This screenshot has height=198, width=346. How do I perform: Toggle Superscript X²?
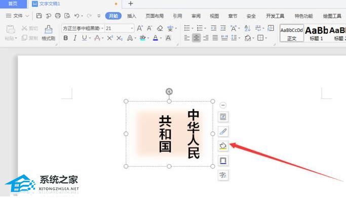[109, 38]
